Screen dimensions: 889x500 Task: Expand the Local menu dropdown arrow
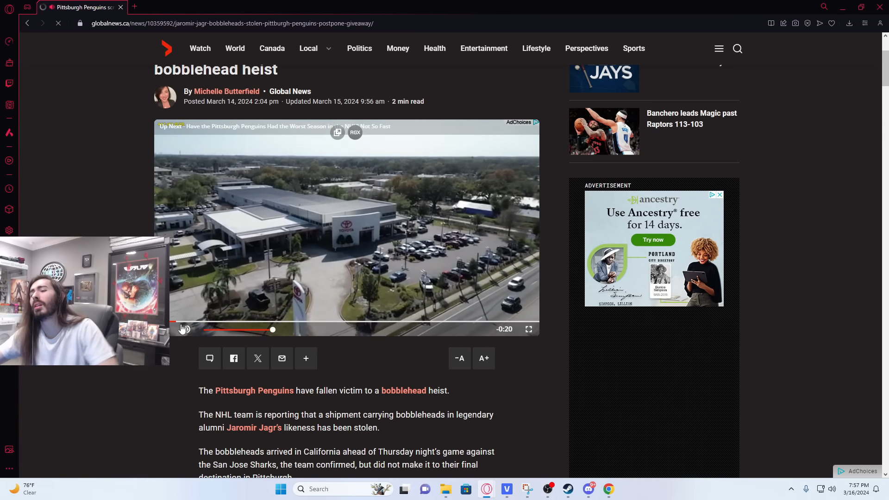click(x=329, y=49)
